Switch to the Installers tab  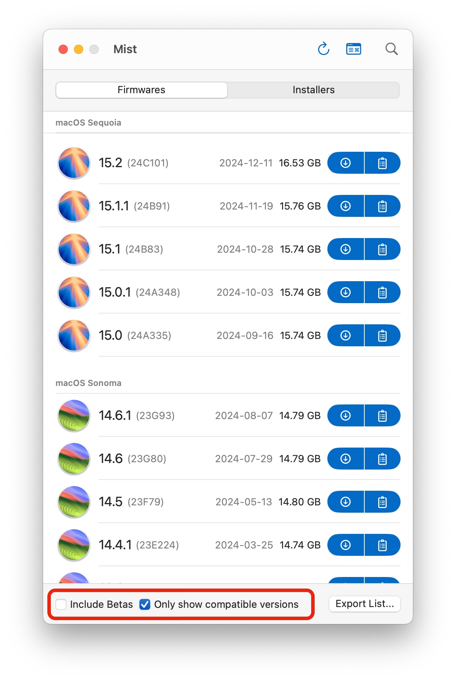[313, 90]
